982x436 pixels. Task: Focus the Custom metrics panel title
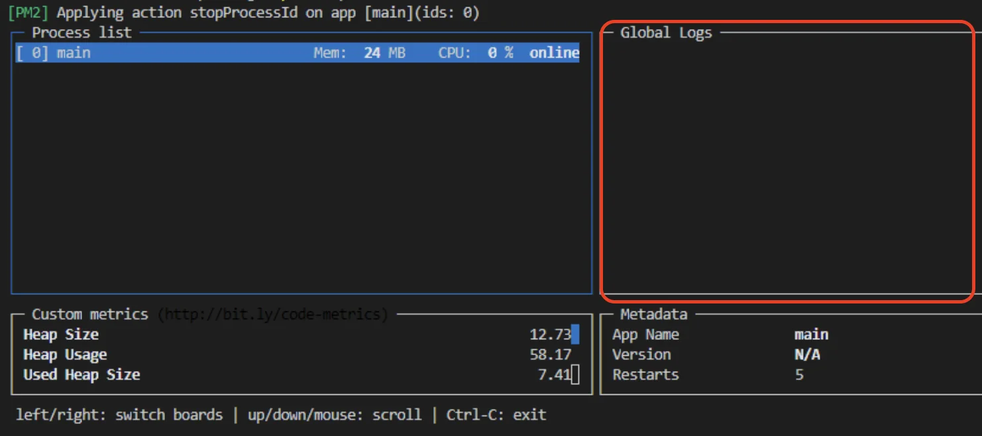point(90,314)
